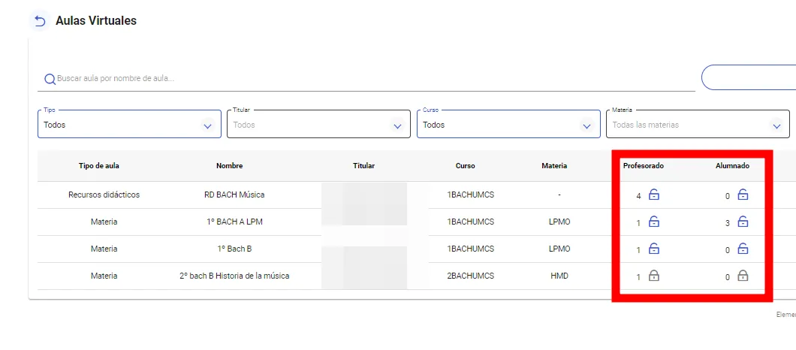Unlock Profesorado for 2º bach B Historia
Viewport: 796px width, 350px height.
click(653, 276)
